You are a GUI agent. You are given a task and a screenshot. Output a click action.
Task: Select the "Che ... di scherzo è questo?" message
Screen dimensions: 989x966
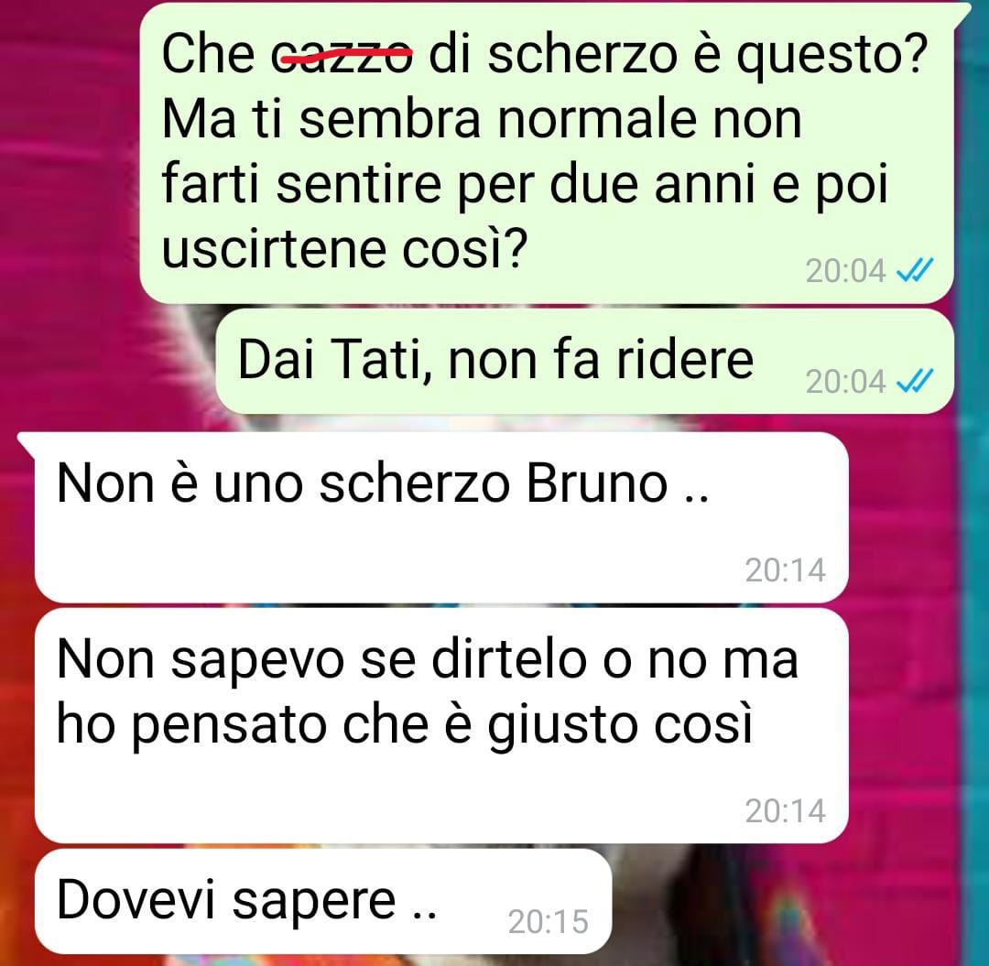546,153
